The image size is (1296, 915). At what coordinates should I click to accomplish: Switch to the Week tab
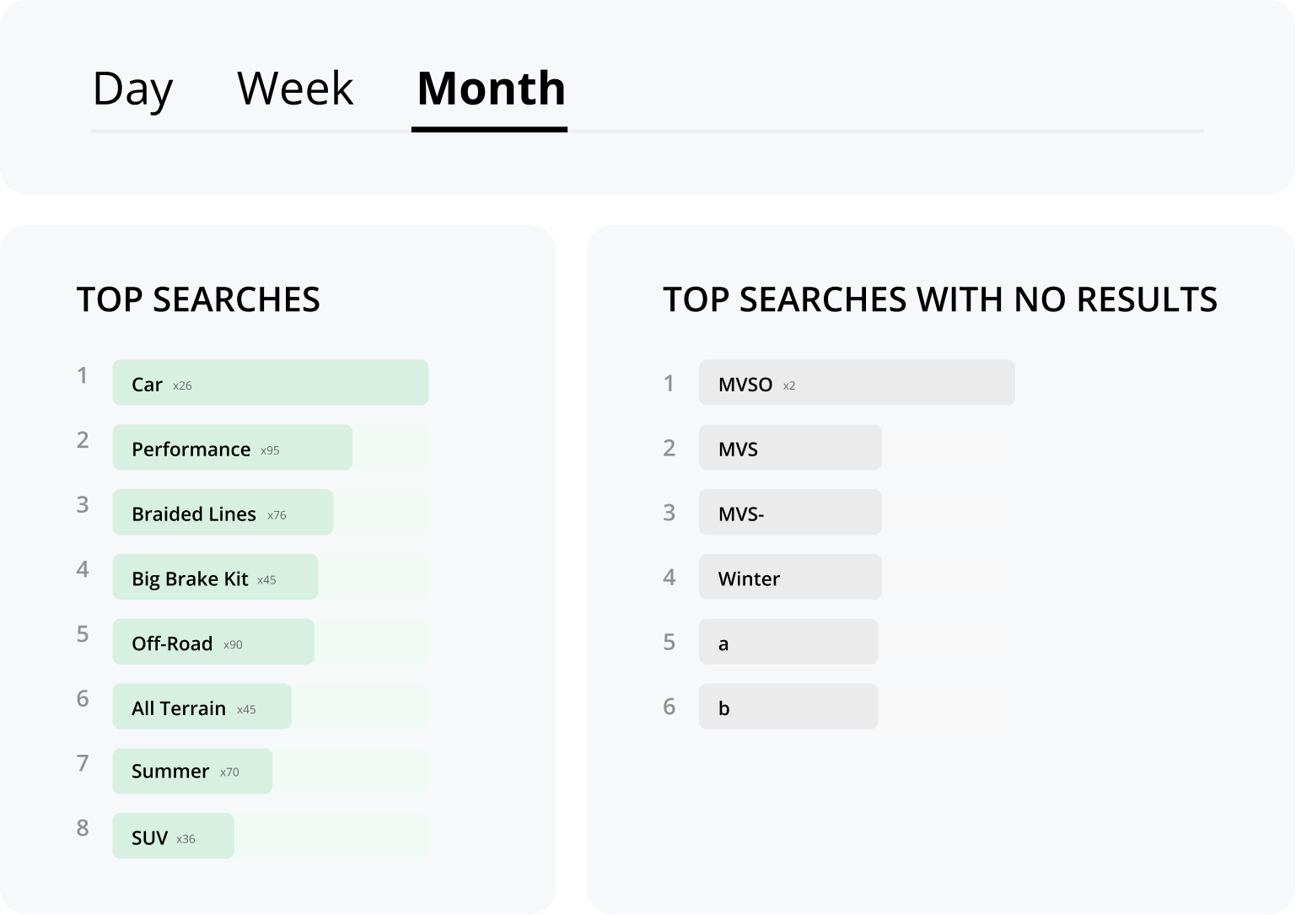295,89
